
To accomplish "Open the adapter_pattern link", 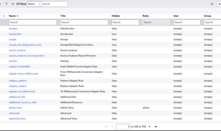I will pyautogui.click(x=18, y=81).
